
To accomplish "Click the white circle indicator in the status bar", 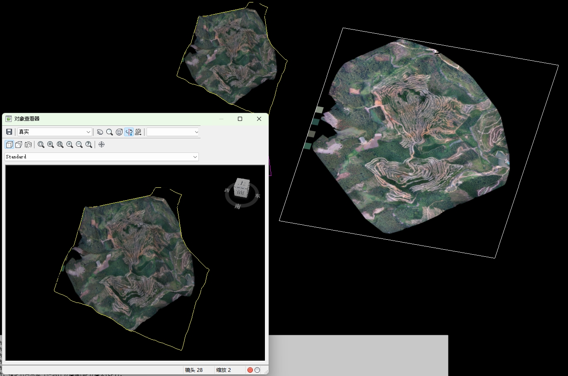I will point(257,369).
